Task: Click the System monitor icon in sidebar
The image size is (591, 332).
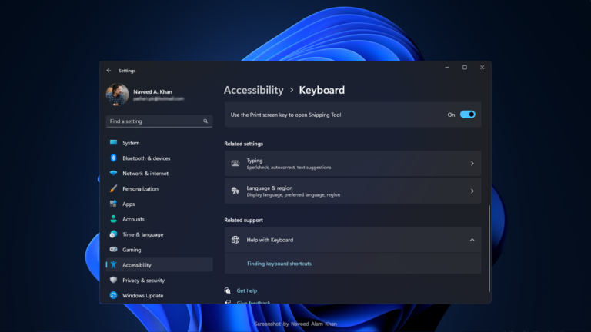Action: tap(113, 143)
